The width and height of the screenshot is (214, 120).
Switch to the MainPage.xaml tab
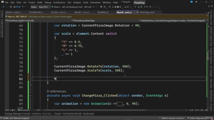pos(147,12)
